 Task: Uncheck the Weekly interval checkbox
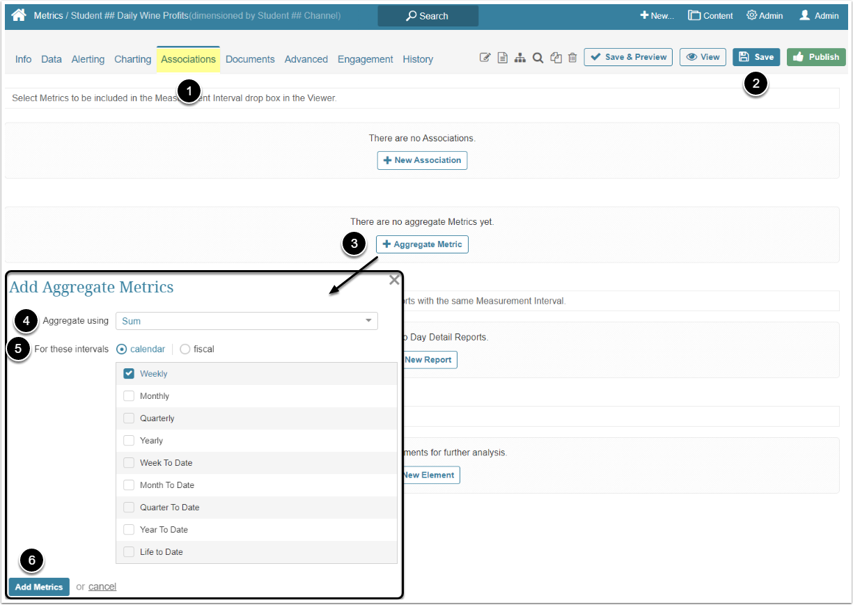point(129,374)
